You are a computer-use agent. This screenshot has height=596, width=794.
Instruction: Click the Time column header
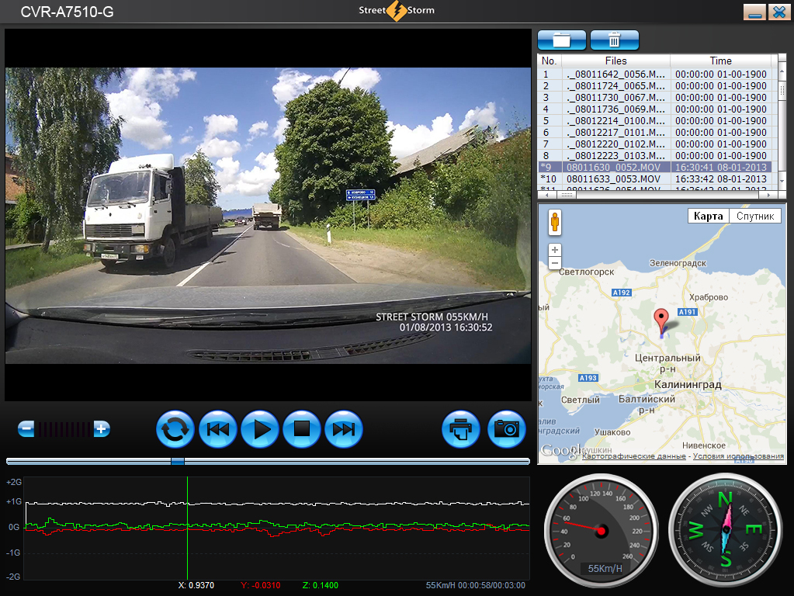click(x=720, y=61)
